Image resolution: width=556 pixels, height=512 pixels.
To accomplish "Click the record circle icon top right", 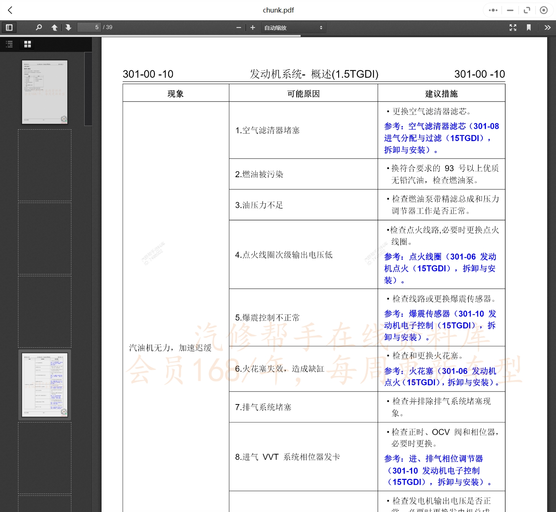I will [x=543, y=10].
